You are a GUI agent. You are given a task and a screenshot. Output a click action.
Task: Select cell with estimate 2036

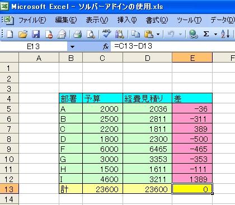(x=147, y=108)
